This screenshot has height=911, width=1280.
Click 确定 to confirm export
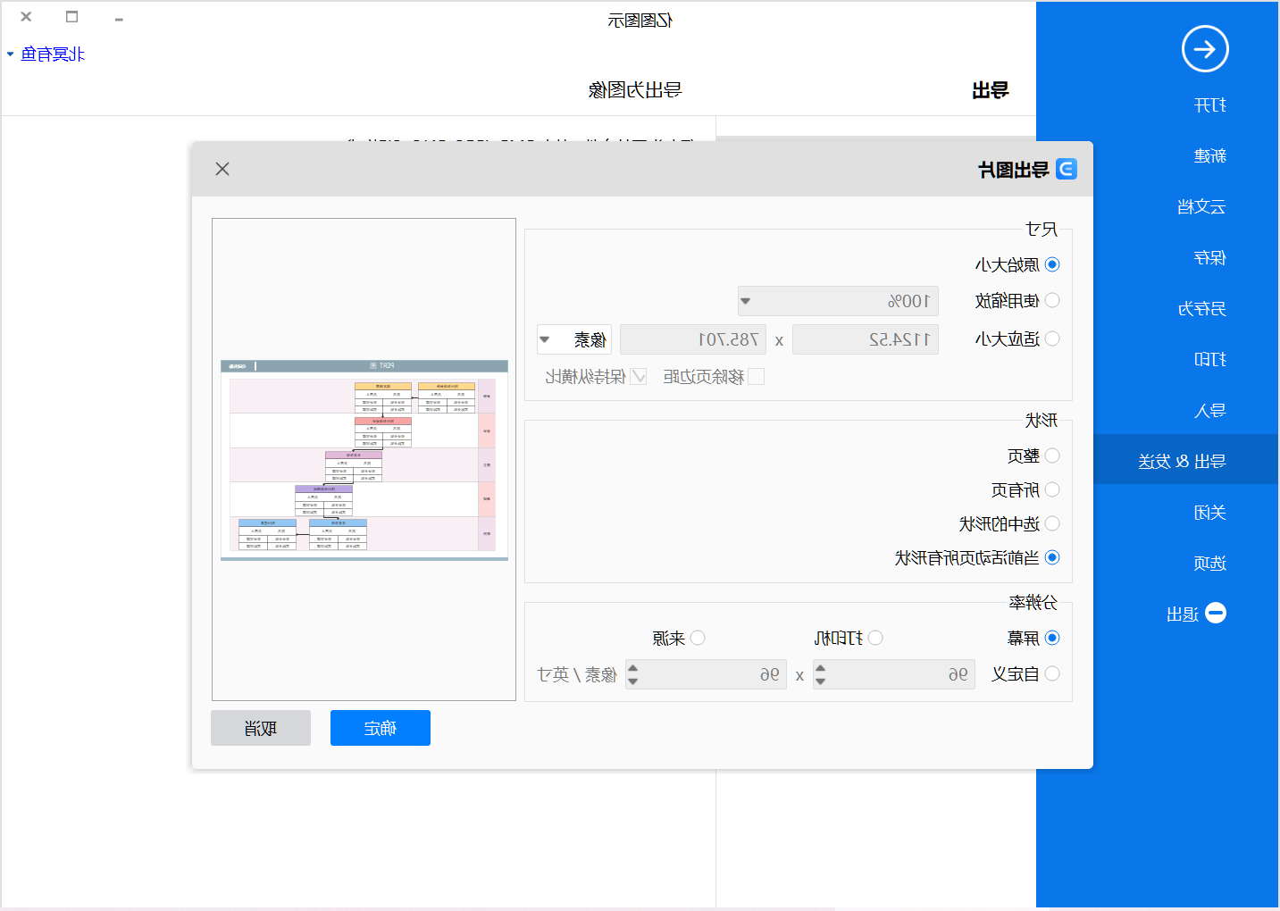[x=381, y=728]
